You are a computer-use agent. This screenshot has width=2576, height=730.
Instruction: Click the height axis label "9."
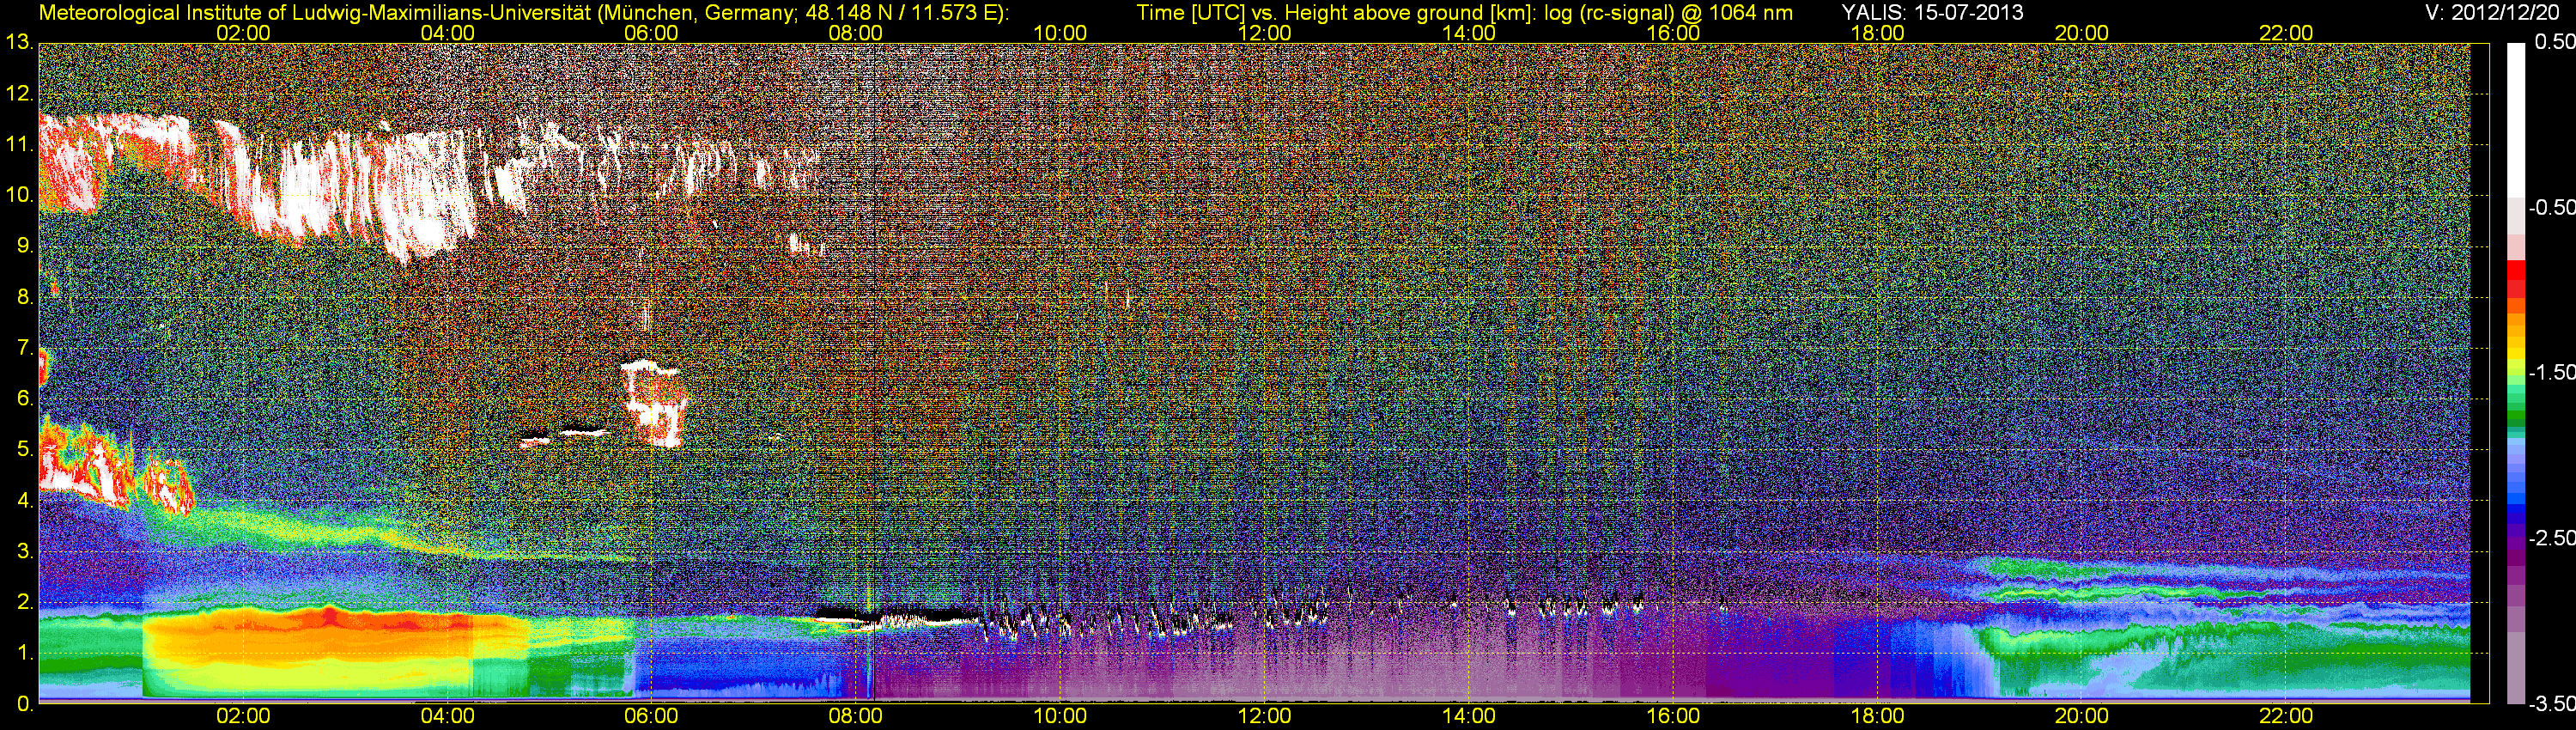(x=25, y=246)
